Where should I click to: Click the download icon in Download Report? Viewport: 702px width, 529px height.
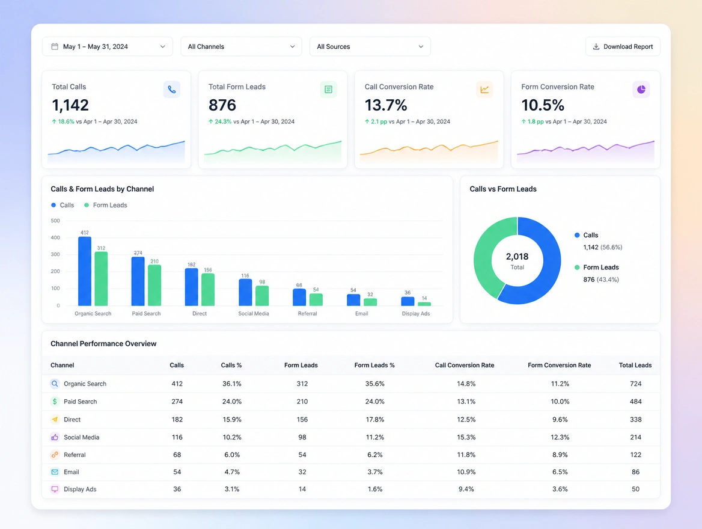[596, 46]
